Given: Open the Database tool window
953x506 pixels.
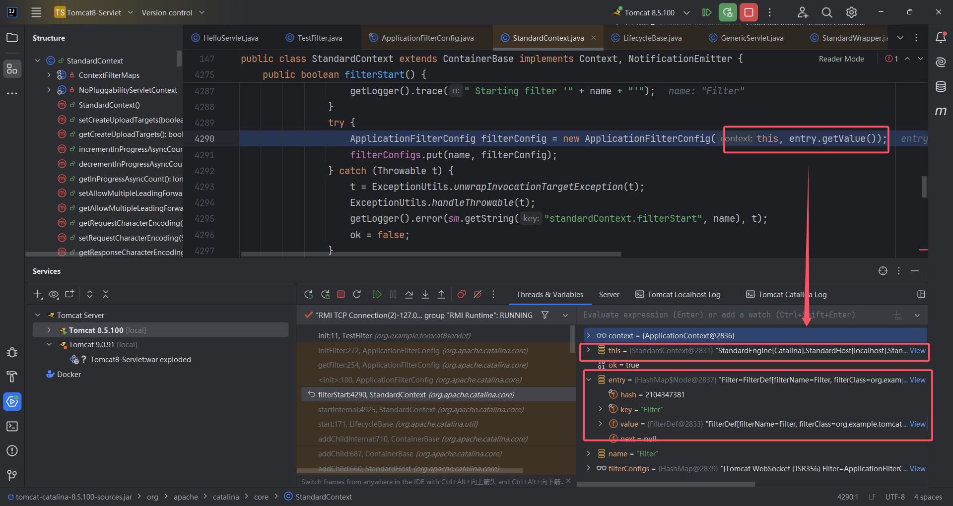Looking at the screenshot, I should click(941, 86).
